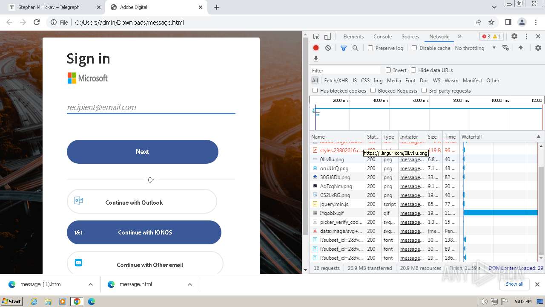This screenshot has height=307, width=545.
Task: Toggle the network filter funnel icon
Action: pos(344,48)
